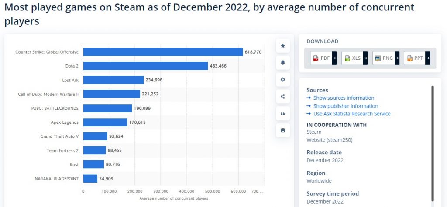Click the Rust bar
Image resolution: width=447 pixels, height=207 pixels.
93,164
